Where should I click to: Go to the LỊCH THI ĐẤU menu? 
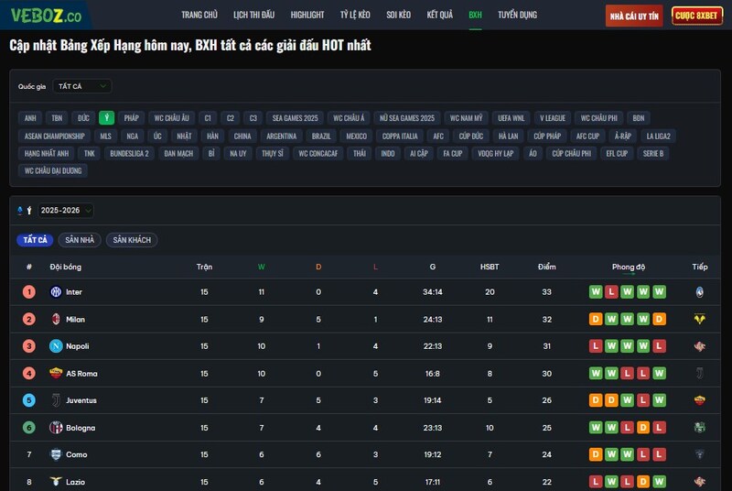(253, 16)
